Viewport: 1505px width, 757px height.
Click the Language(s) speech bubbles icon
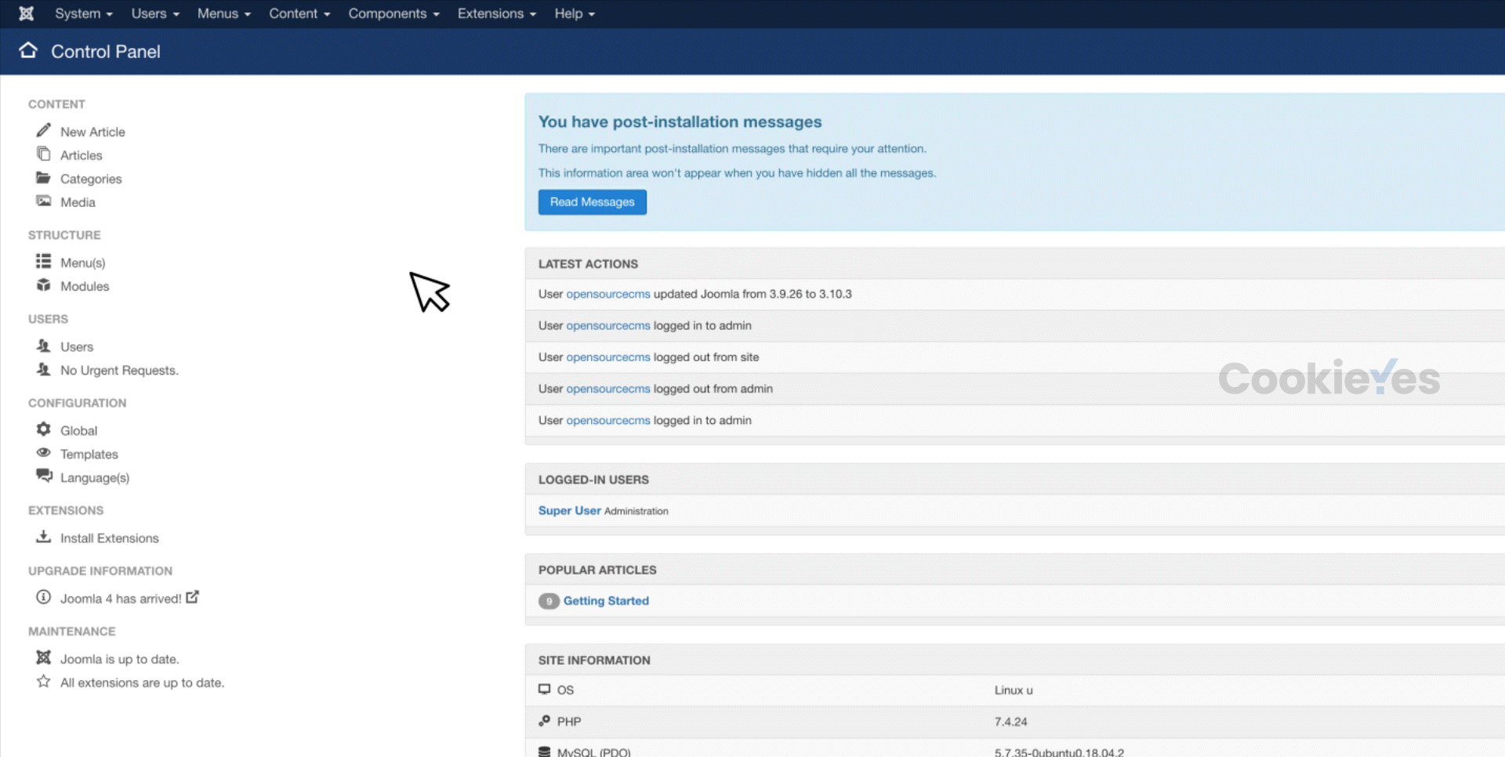click(44, 476)
